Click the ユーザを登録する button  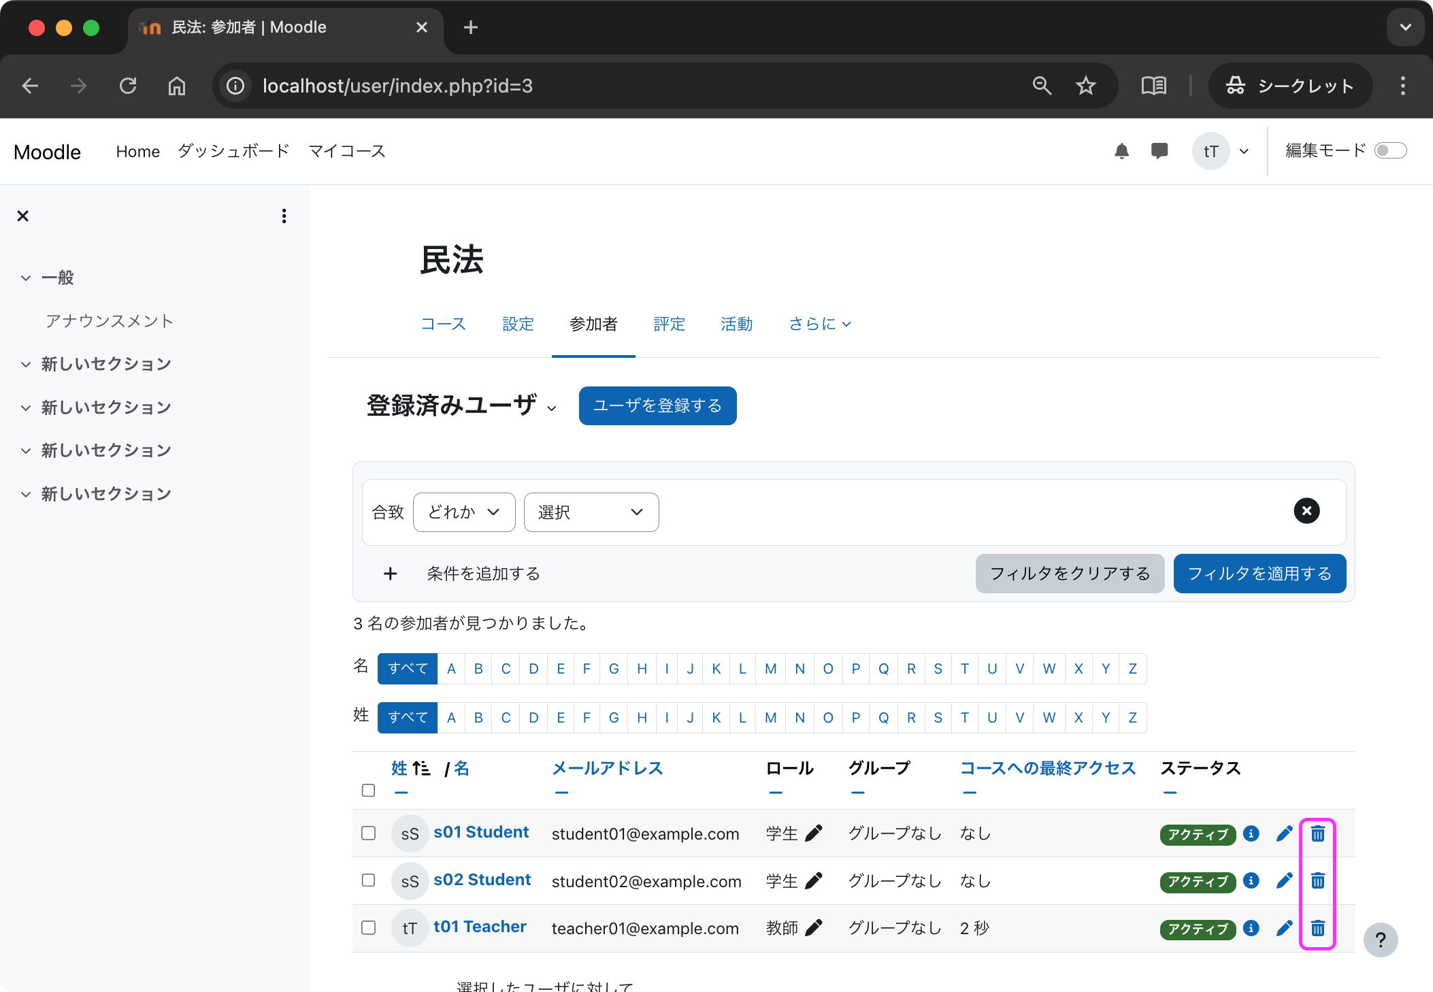point(657,406)
